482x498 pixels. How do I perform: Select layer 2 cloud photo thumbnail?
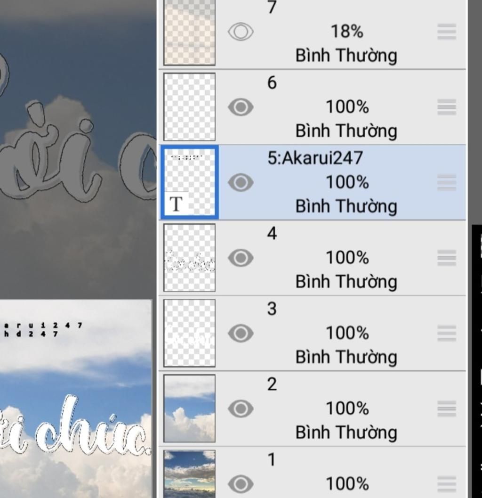(189, 408)
